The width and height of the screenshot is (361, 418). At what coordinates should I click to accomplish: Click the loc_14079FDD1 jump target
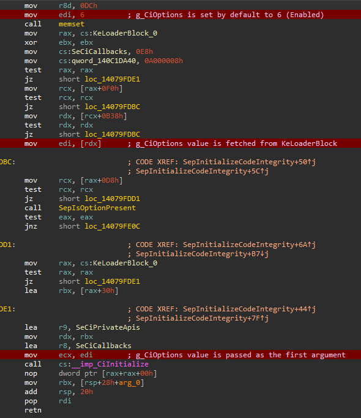tap(113, 199)
